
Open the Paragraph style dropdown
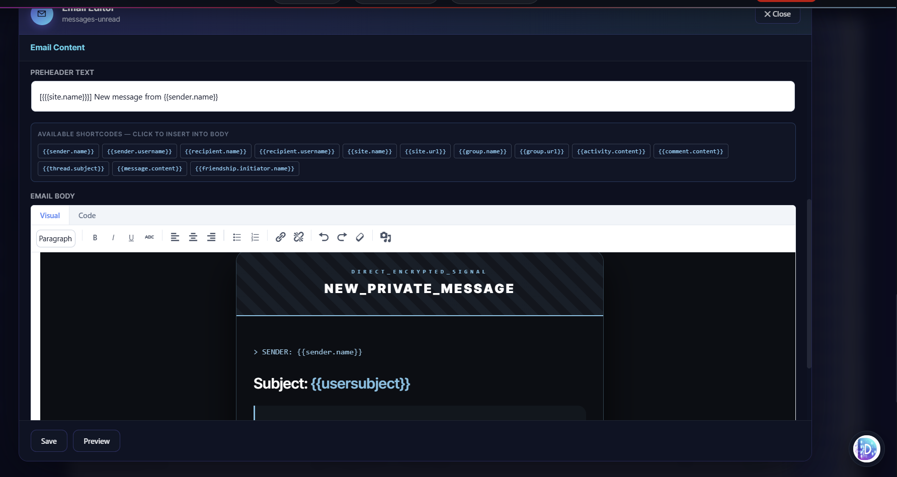click(55, 238)
